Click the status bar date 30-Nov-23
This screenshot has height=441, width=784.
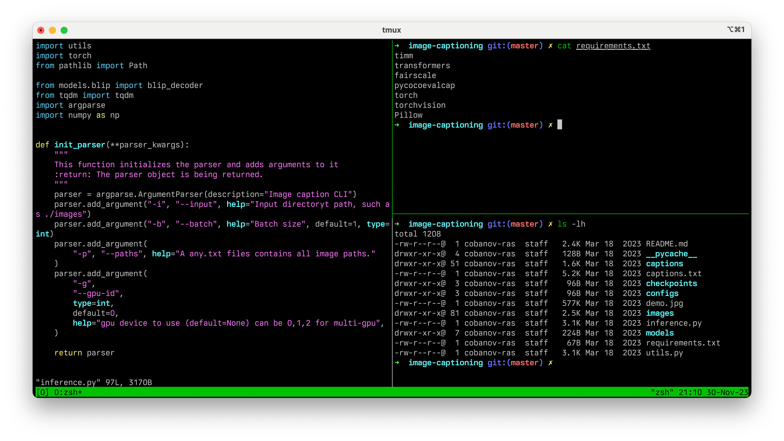point(727,393)
